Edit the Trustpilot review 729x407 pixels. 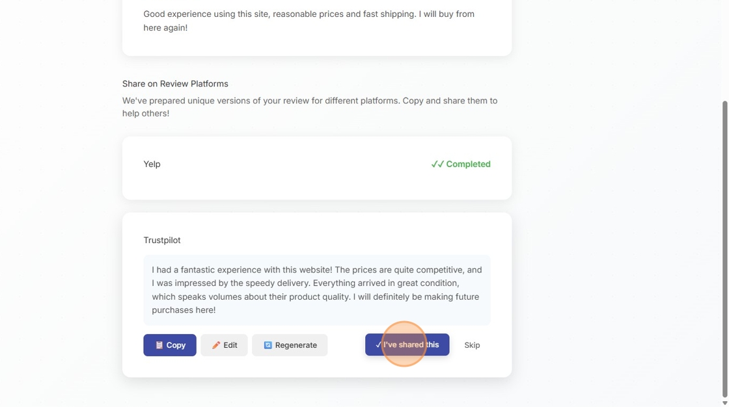point(224,345)
